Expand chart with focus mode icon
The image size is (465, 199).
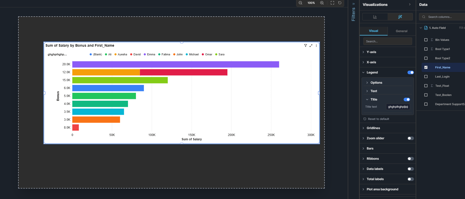pyautogui.click(x=311, y=46)
